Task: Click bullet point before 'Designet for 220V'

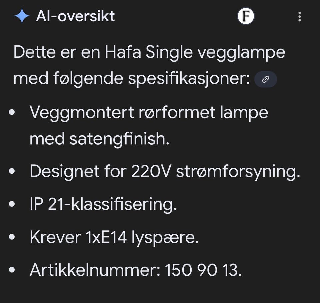Action: 12,172
